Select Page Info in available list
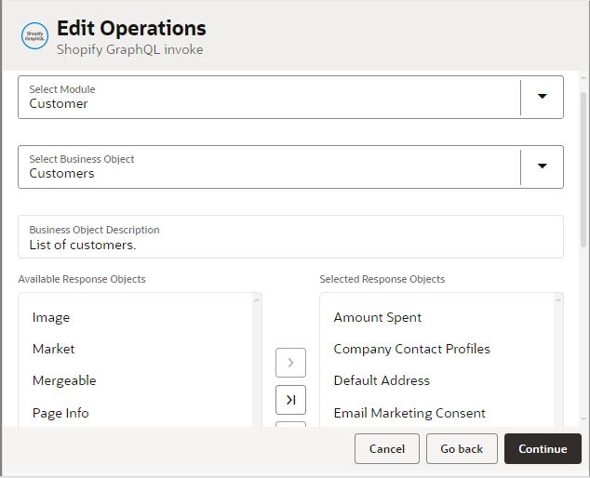The width and height of the screenshot is (590, 478). pos(60,413)
